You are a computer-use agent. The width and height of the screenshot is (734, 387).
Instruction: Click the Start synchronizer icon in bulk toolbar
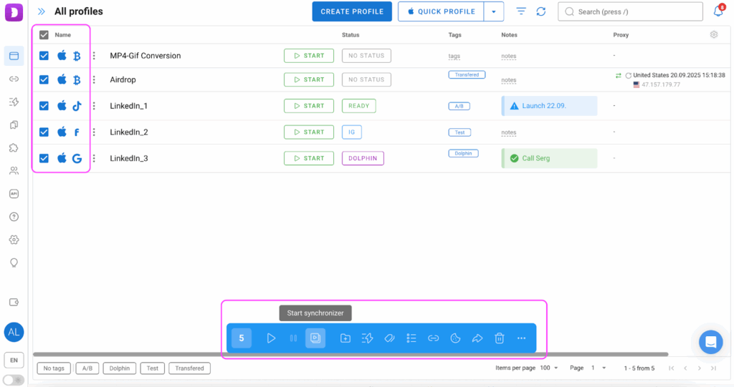[315, 338]
